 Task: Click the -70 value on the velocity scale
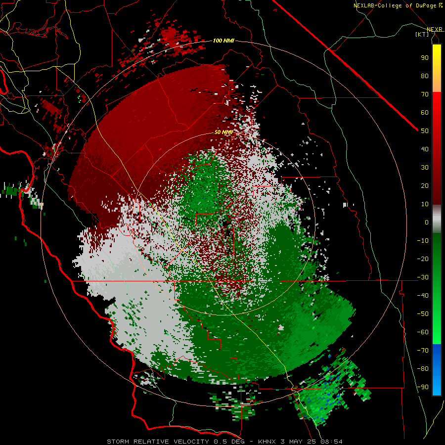pyautogui.click(x=423, y=351)
